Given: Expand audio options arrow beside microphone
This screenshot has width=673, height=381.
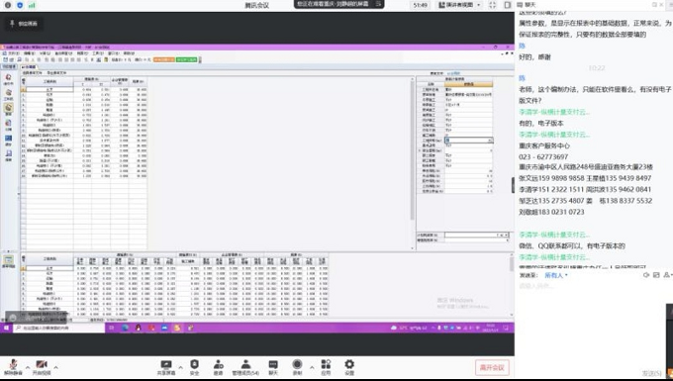Looking at the screenshot, I should (x=28, y=368).
